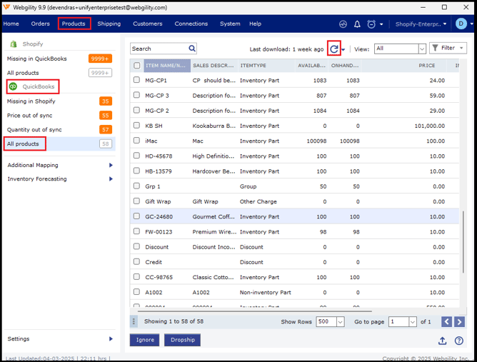
Task: Click in the product Search field
Action: coord(158,49)
